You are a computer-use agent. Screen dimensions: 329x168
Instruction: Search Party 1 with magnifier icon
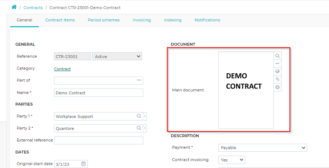(x=139, y=116)
